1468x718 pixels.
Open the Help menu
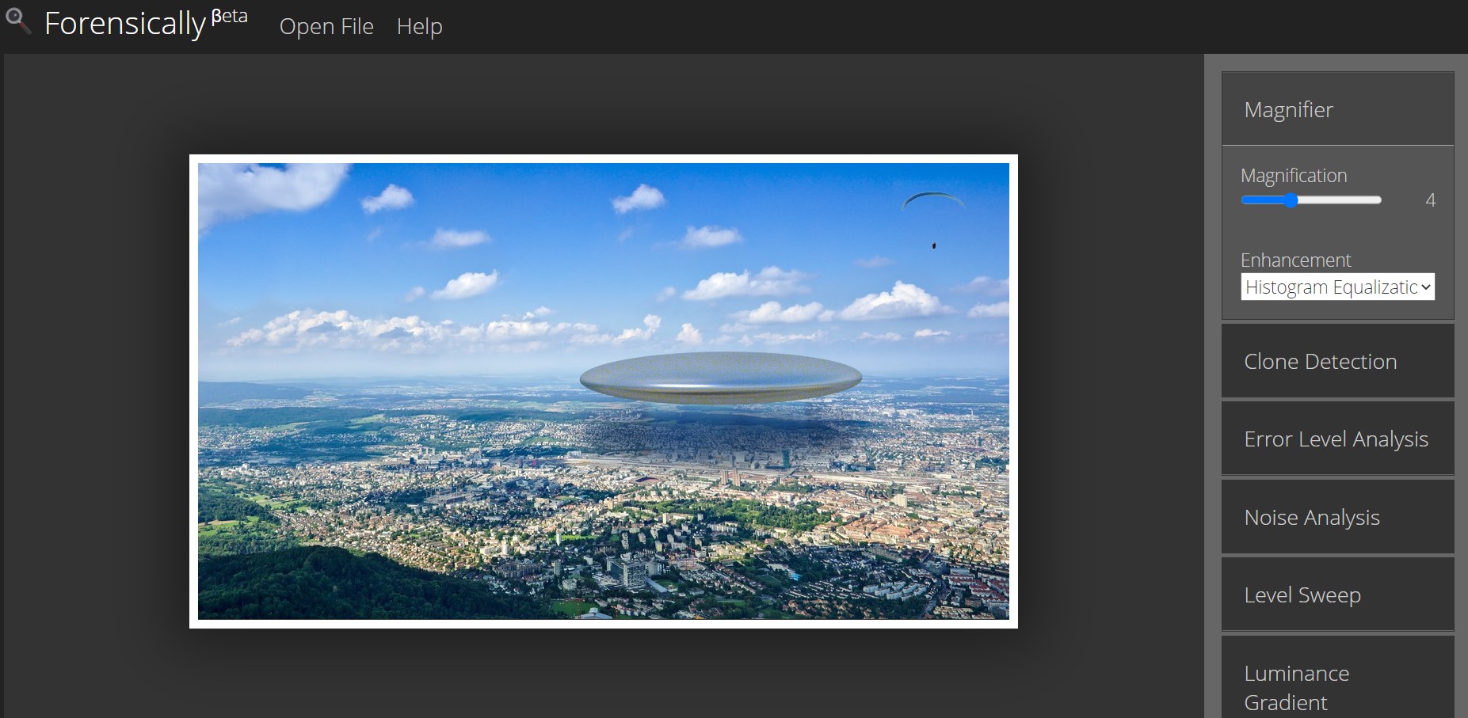click(420, 26)
